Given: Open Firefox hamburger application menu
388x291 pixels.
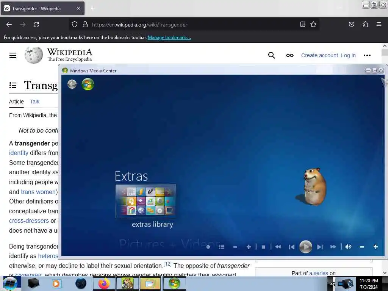Looking at the screenshot, I should pos(379,24).
